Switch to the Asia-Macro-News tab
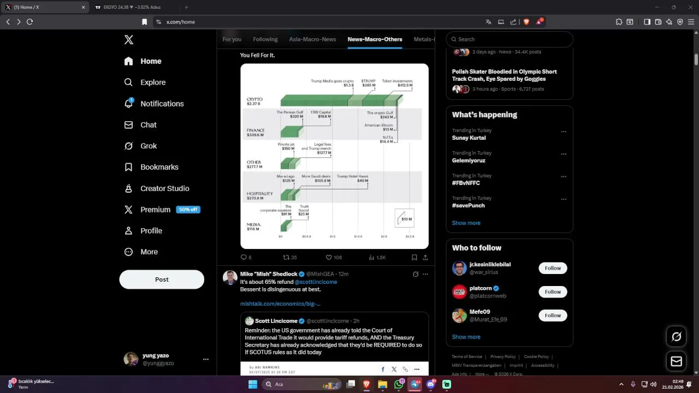 [x=312, y=39]
